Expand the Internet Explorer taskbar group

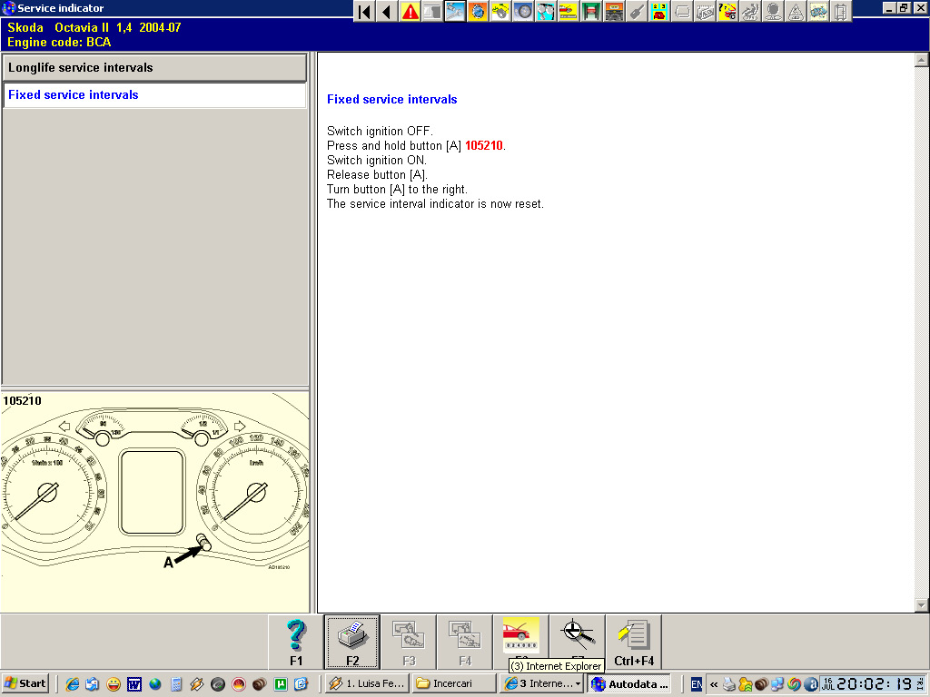click(541, 683)
